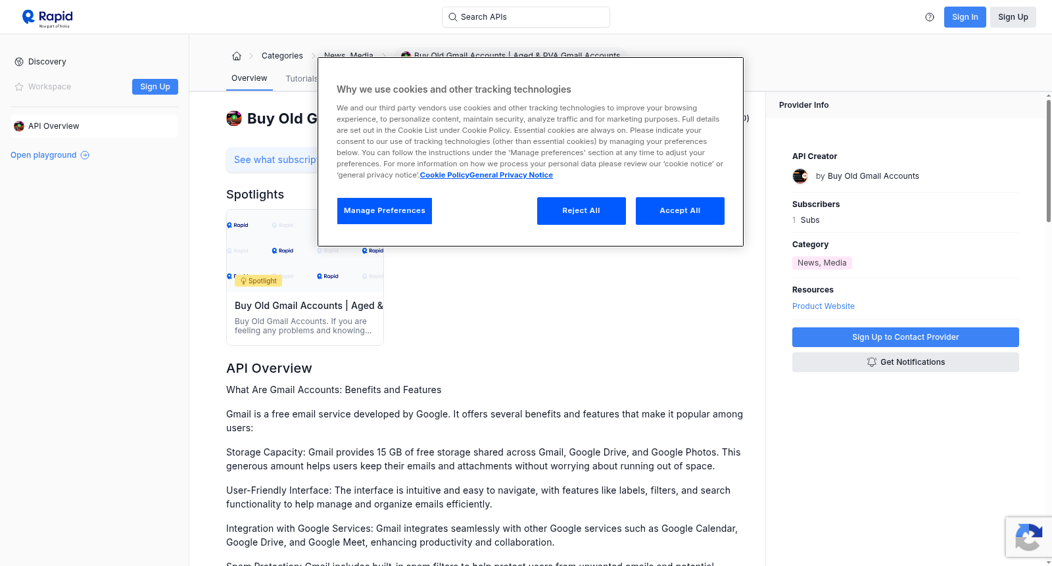Click the API Overview heading
1052x566 pixels.
click(269, 368)
